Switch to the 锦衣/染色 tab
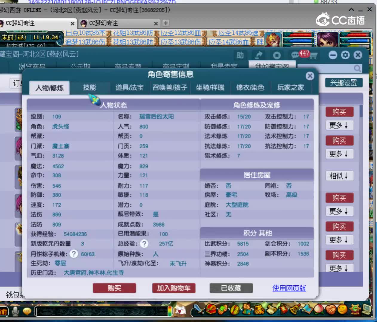377x322 pixels. click(250, 87)
